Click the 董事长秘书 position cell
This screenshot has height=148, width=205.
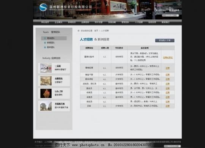[x=89, y=57]
